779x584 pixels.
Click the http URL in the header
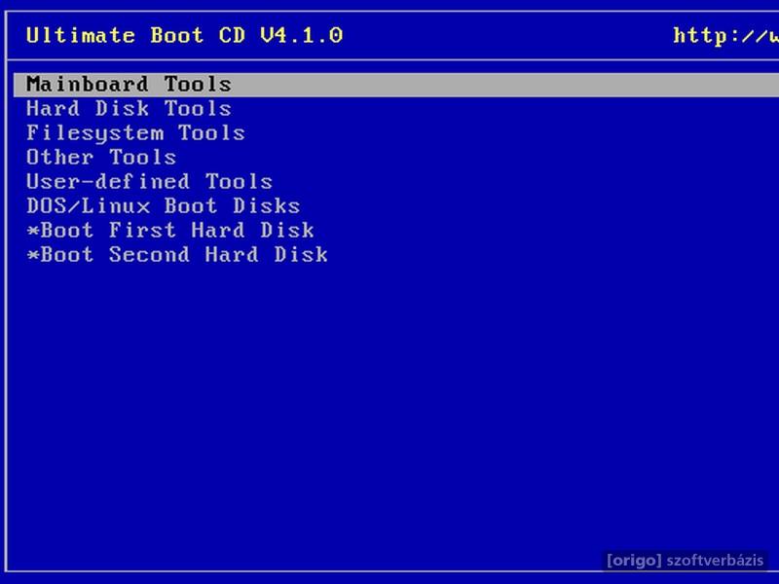725,36
